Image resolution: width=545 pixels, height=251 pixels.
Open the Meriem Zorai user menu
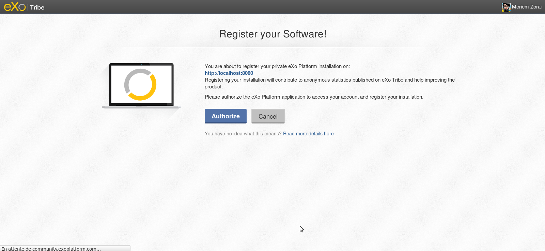coord(527,7)
